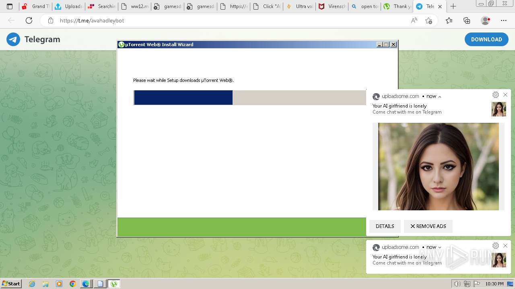This screenshot has width=515, height=289.
Task: Switch to the Ultra val tab
Action: pos(299,6)
